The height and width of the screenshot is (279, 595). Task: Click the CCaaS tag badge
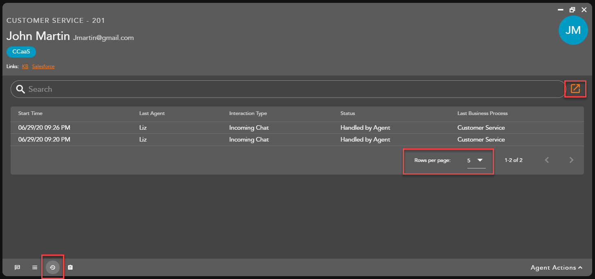(x=21, y=52)
